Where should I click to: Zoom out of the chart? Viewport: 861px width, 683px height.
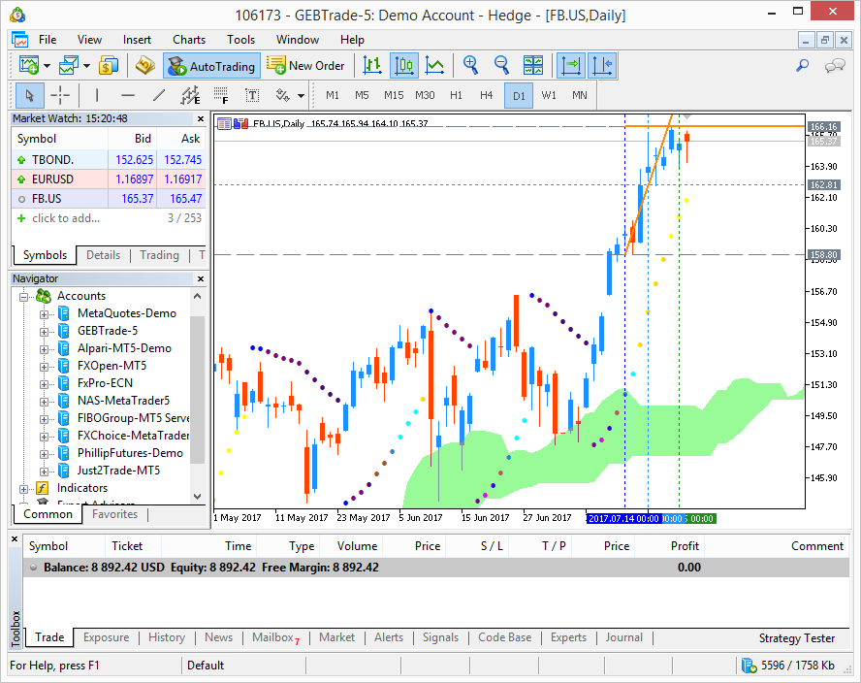pyautogui.click(x=501, y=66)
